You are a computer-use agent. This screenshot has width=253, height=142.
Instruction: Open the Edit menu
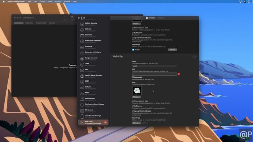[35, 2]
